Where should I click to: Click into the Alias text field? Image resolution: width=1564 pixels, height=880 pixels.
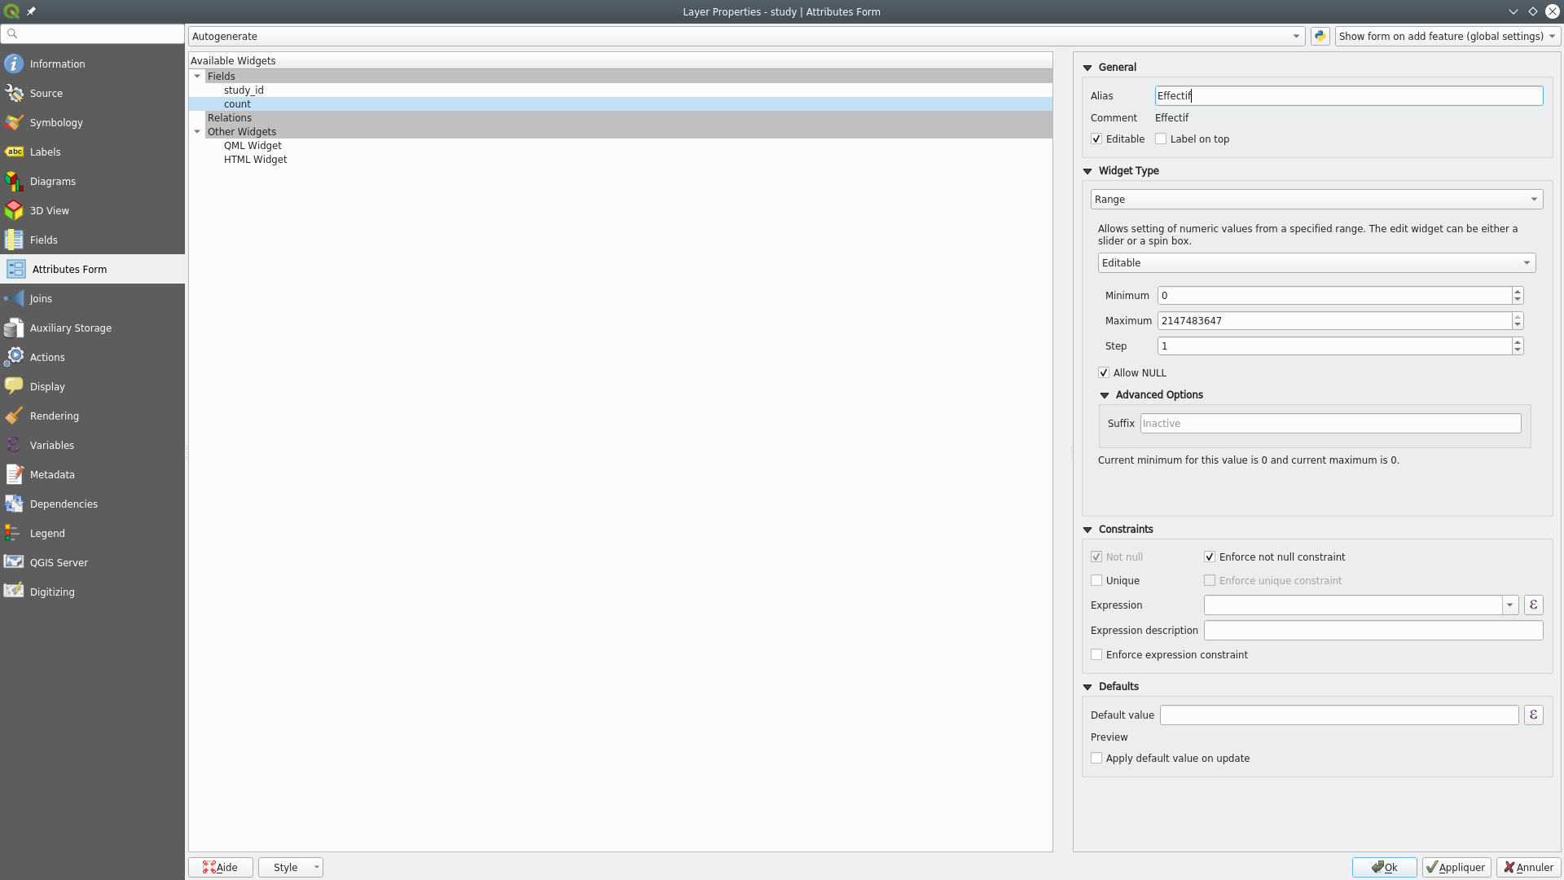[1349, 95]
